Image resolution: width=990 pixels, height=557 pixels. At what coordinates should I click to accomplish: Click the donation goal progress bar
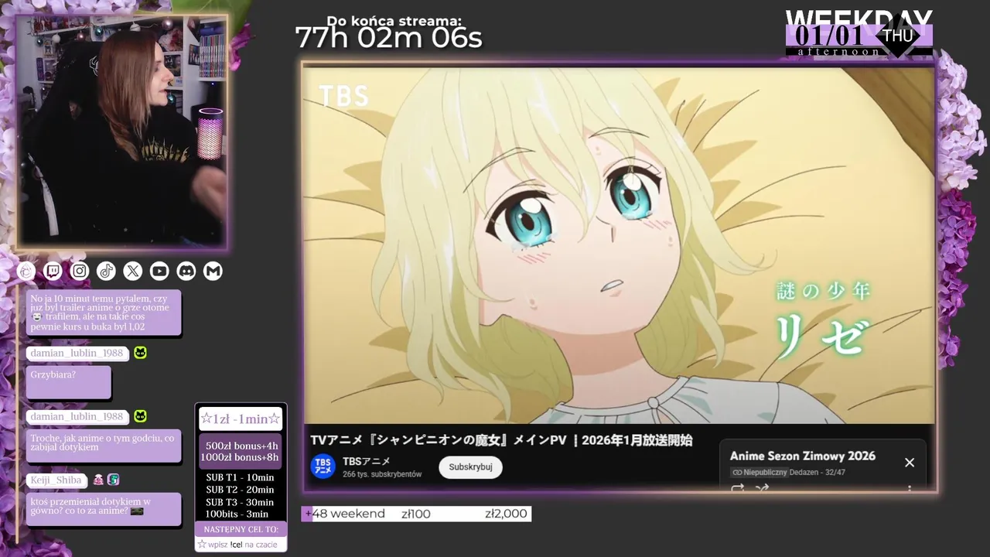click(x=416, y=514)
